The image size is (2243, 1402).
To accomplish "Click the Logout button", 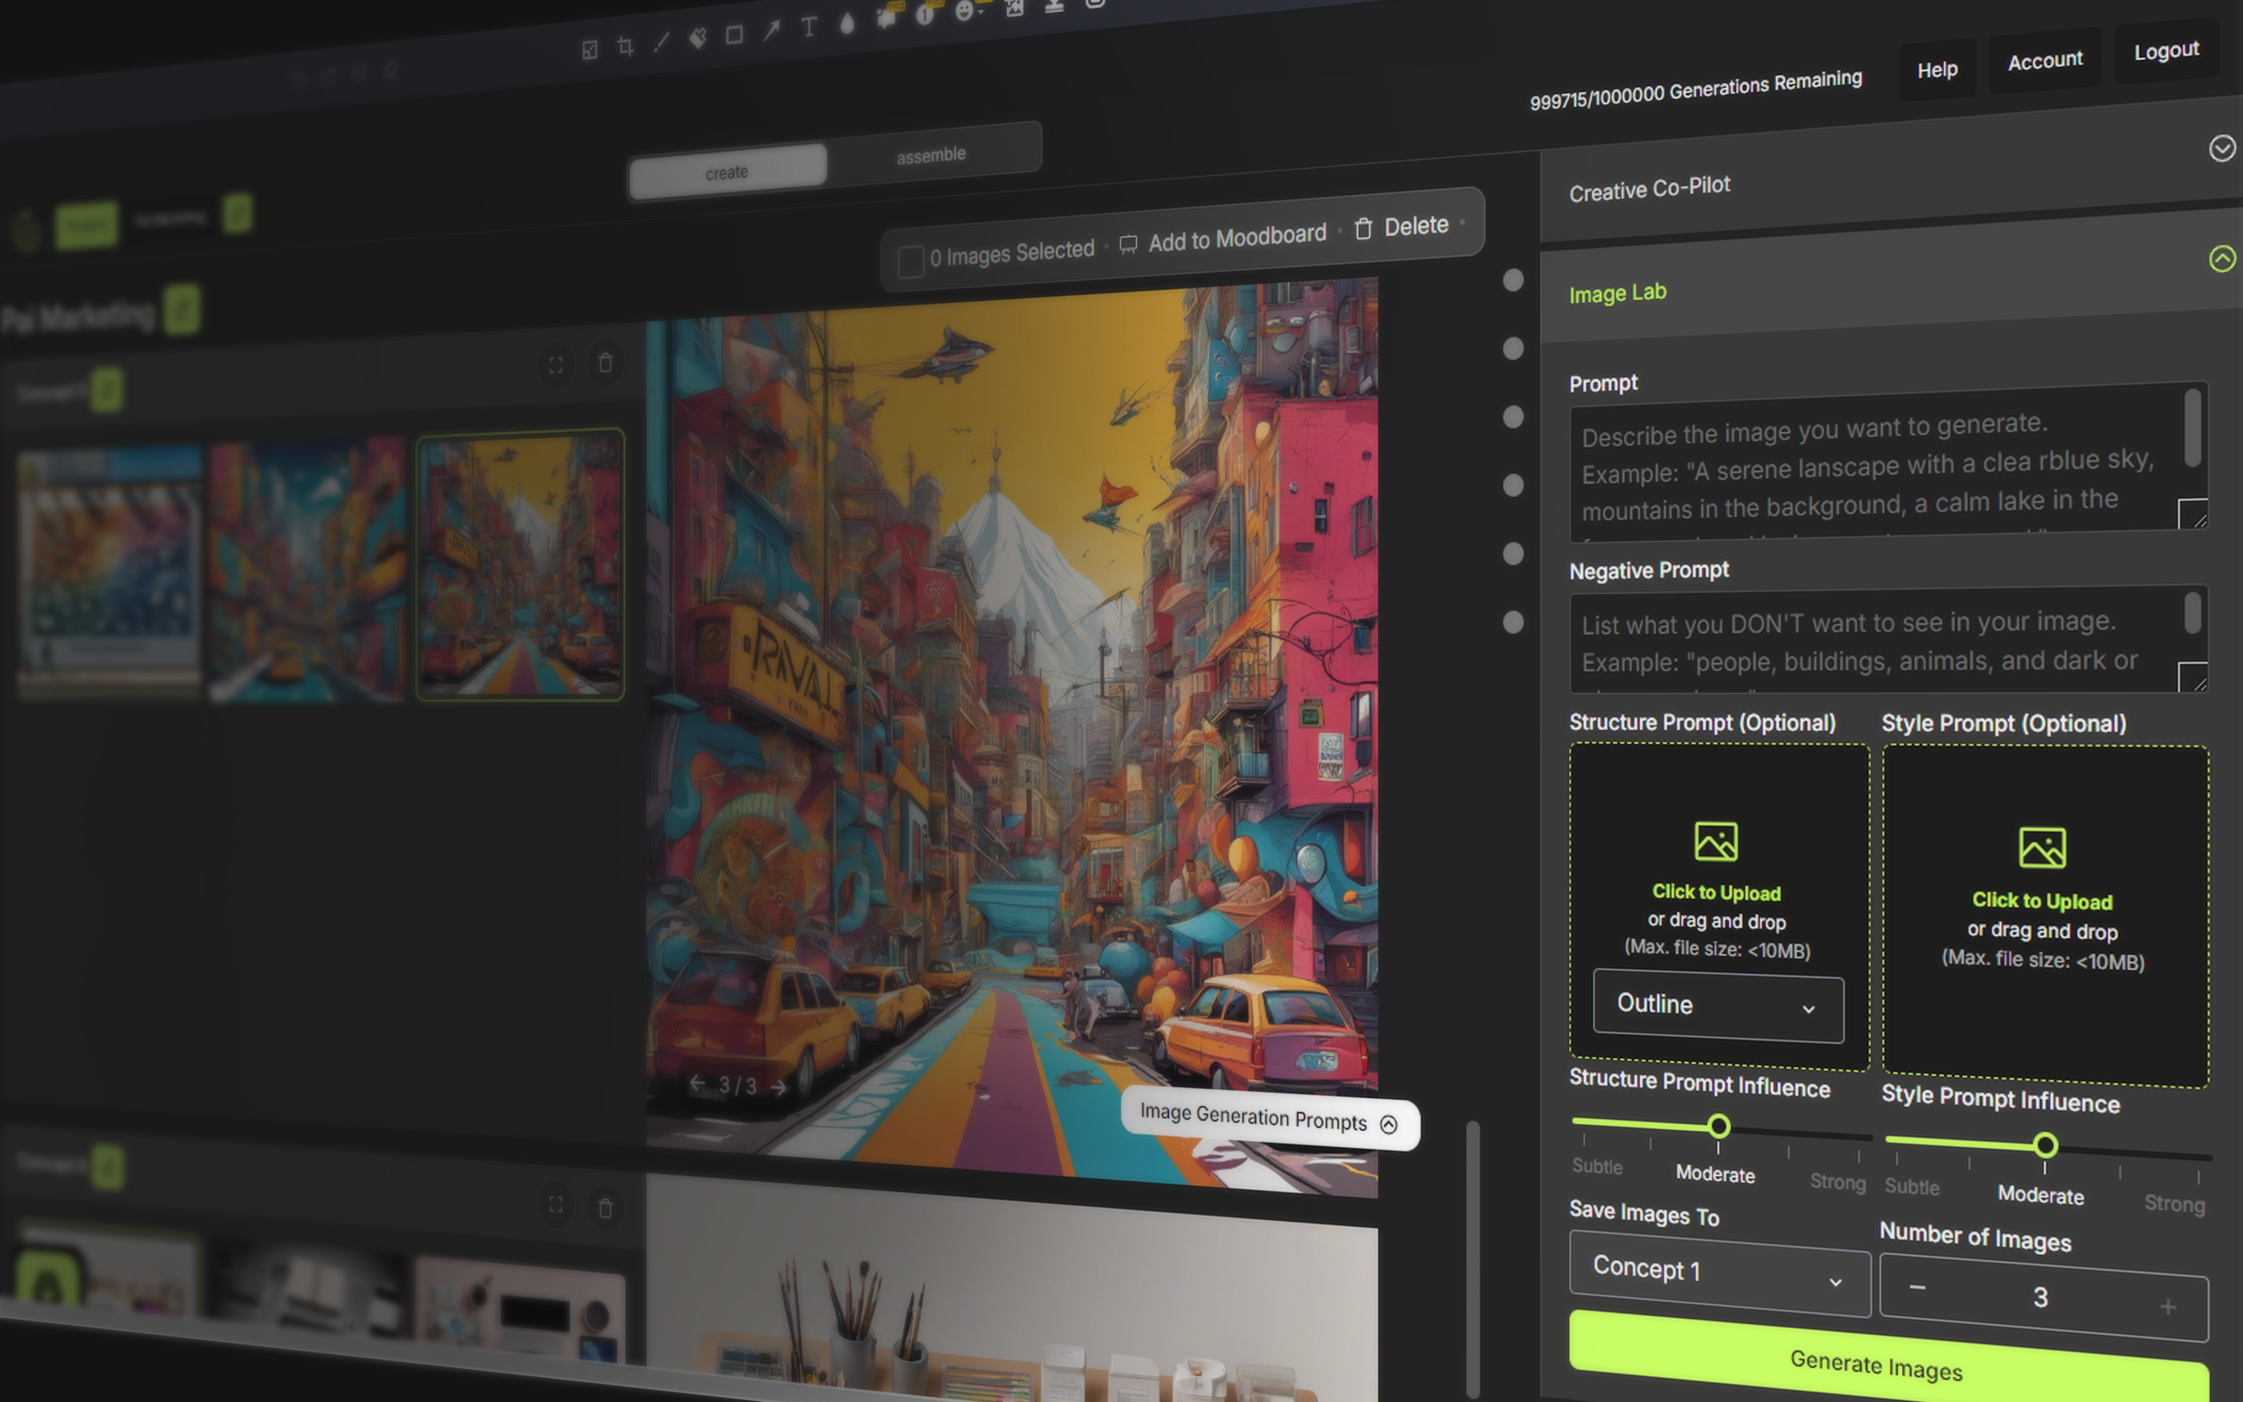I will click(2166, 51).
